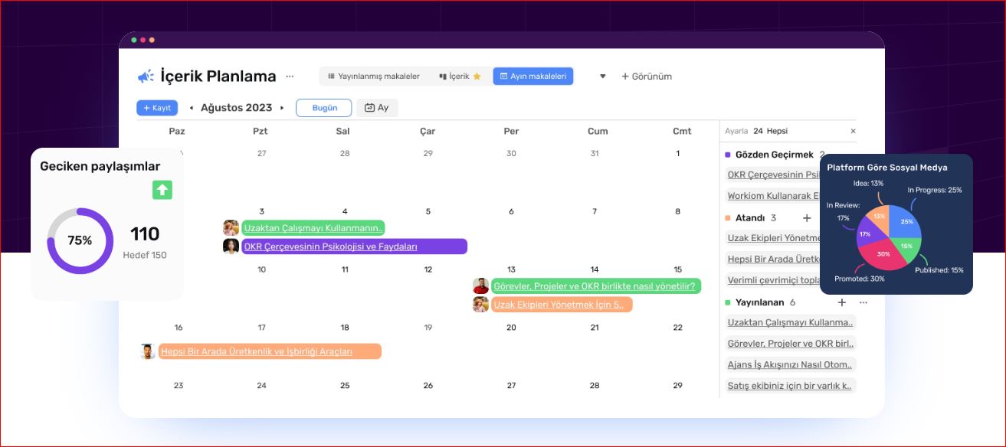Go to next month arrow after Ağustos 2023
The image size is (1006, 447).
pyautogui.click(x=282, y=108)
